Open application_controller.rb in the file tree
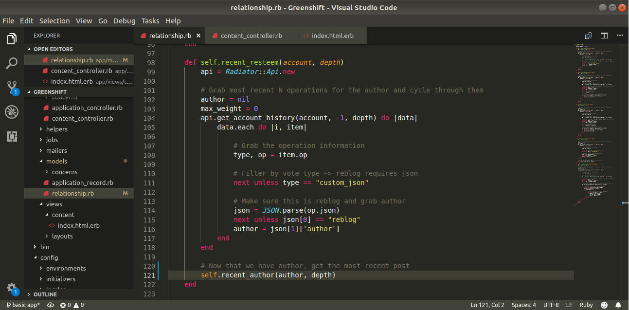Screen dimensions: 629x310 (79, 108)
